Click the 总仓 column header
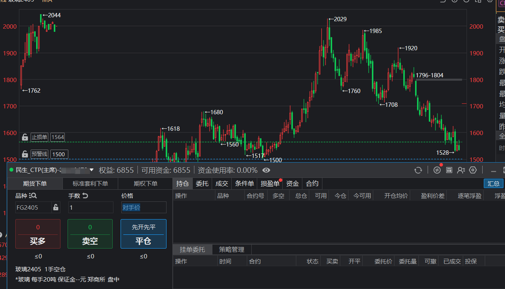Image resolution: width=505 pixels, height=289 pixels. point(301,196)
